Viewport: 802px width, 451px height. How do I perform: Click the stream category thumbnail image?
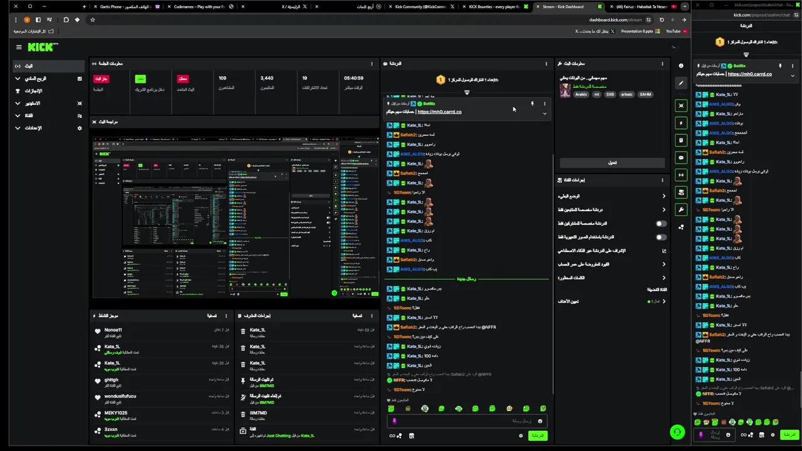[565, 90]
